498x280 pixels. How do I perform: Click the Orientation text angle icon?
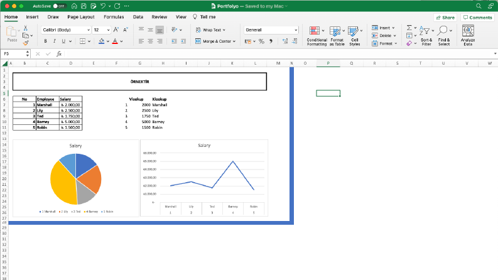pos(174,30)
